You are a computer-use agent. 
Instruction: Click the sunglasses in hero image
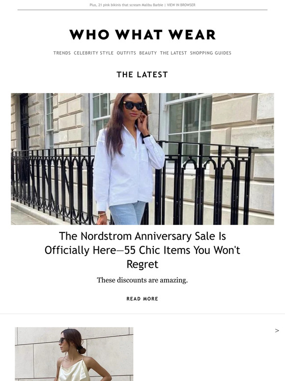tap(135, 105)
